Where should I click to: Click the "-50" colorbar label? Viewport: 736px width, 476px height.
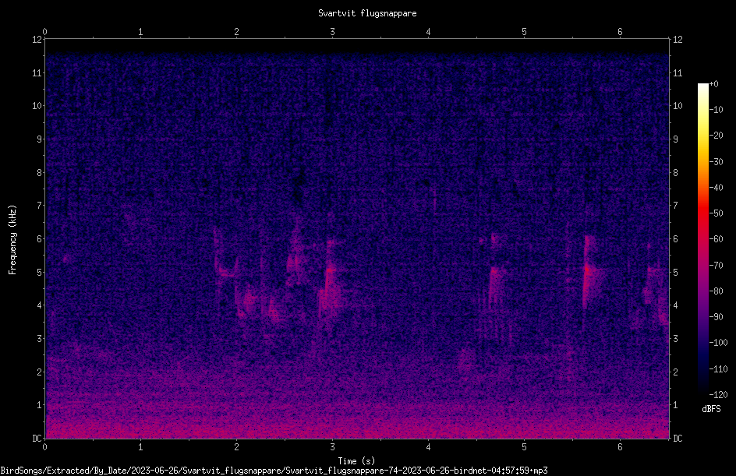click(x=717, y=213)
